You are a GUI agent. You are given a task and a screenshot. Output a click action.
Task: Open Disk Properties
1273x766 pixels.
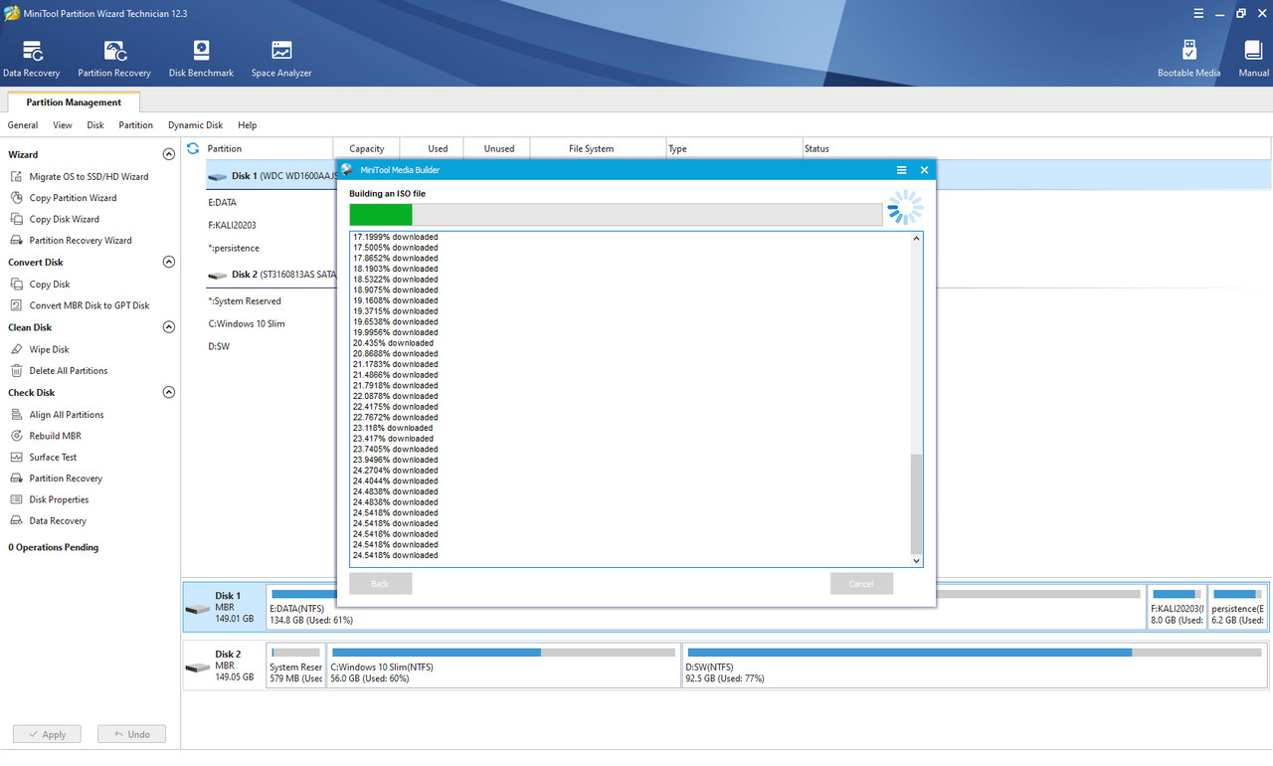click(x=59, y=499)
